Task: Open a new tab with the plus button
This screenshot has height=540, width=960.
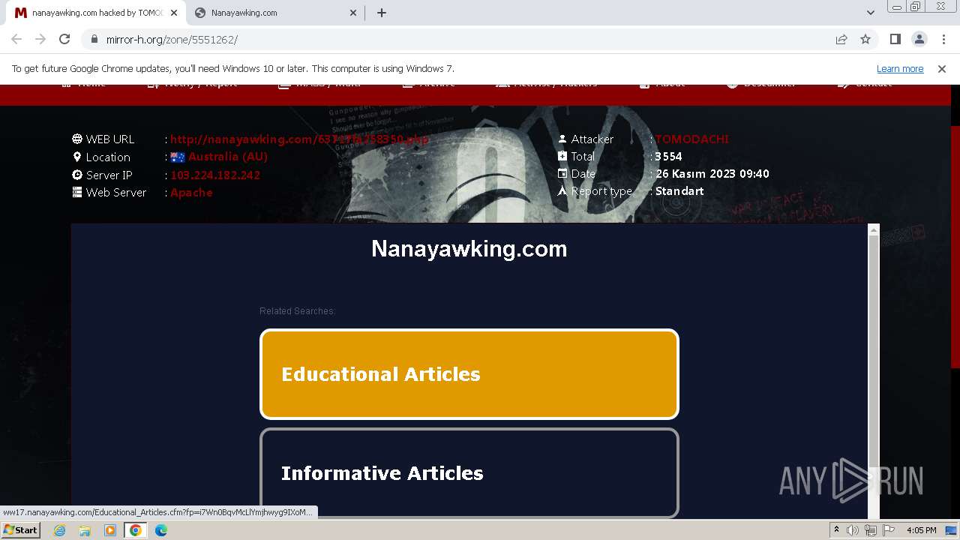Action: (382, 13)
